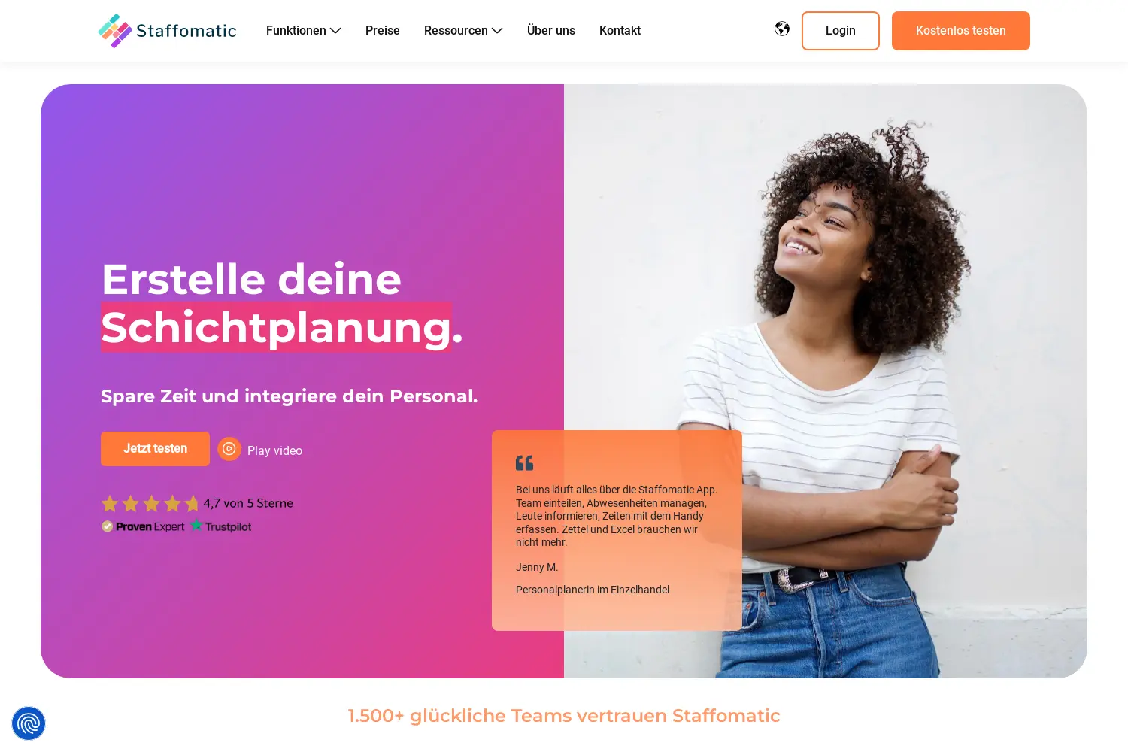This screenshot has height=752, width=1128.
Task: Click the 4,7 von 5 Sterne rating
Action: [248, 503]
